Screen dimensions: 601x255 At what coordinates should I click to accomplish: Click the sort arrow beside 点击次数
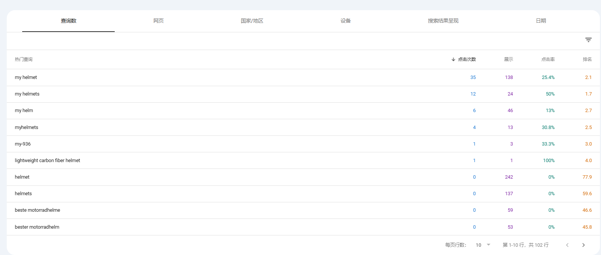(x=453, y=59)
